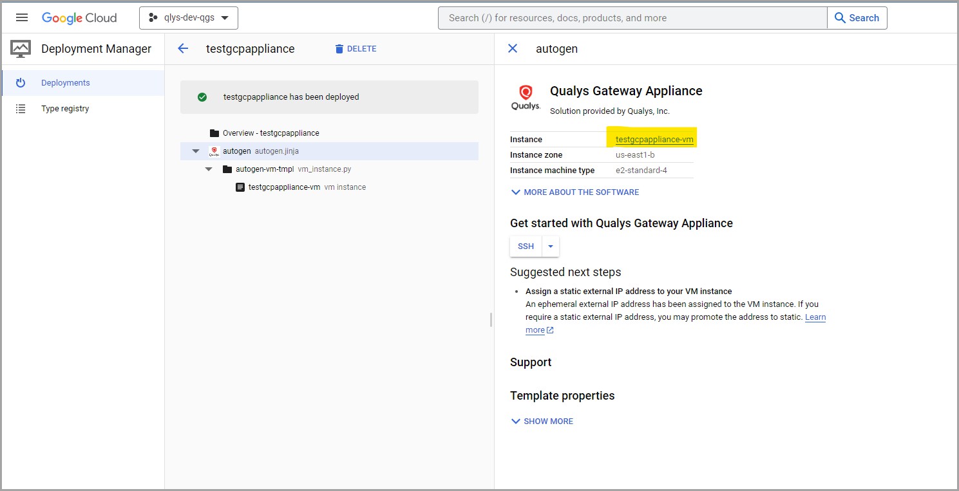Expand More About the Software
This screenshot has height=491, width=959.
(575, 192)
